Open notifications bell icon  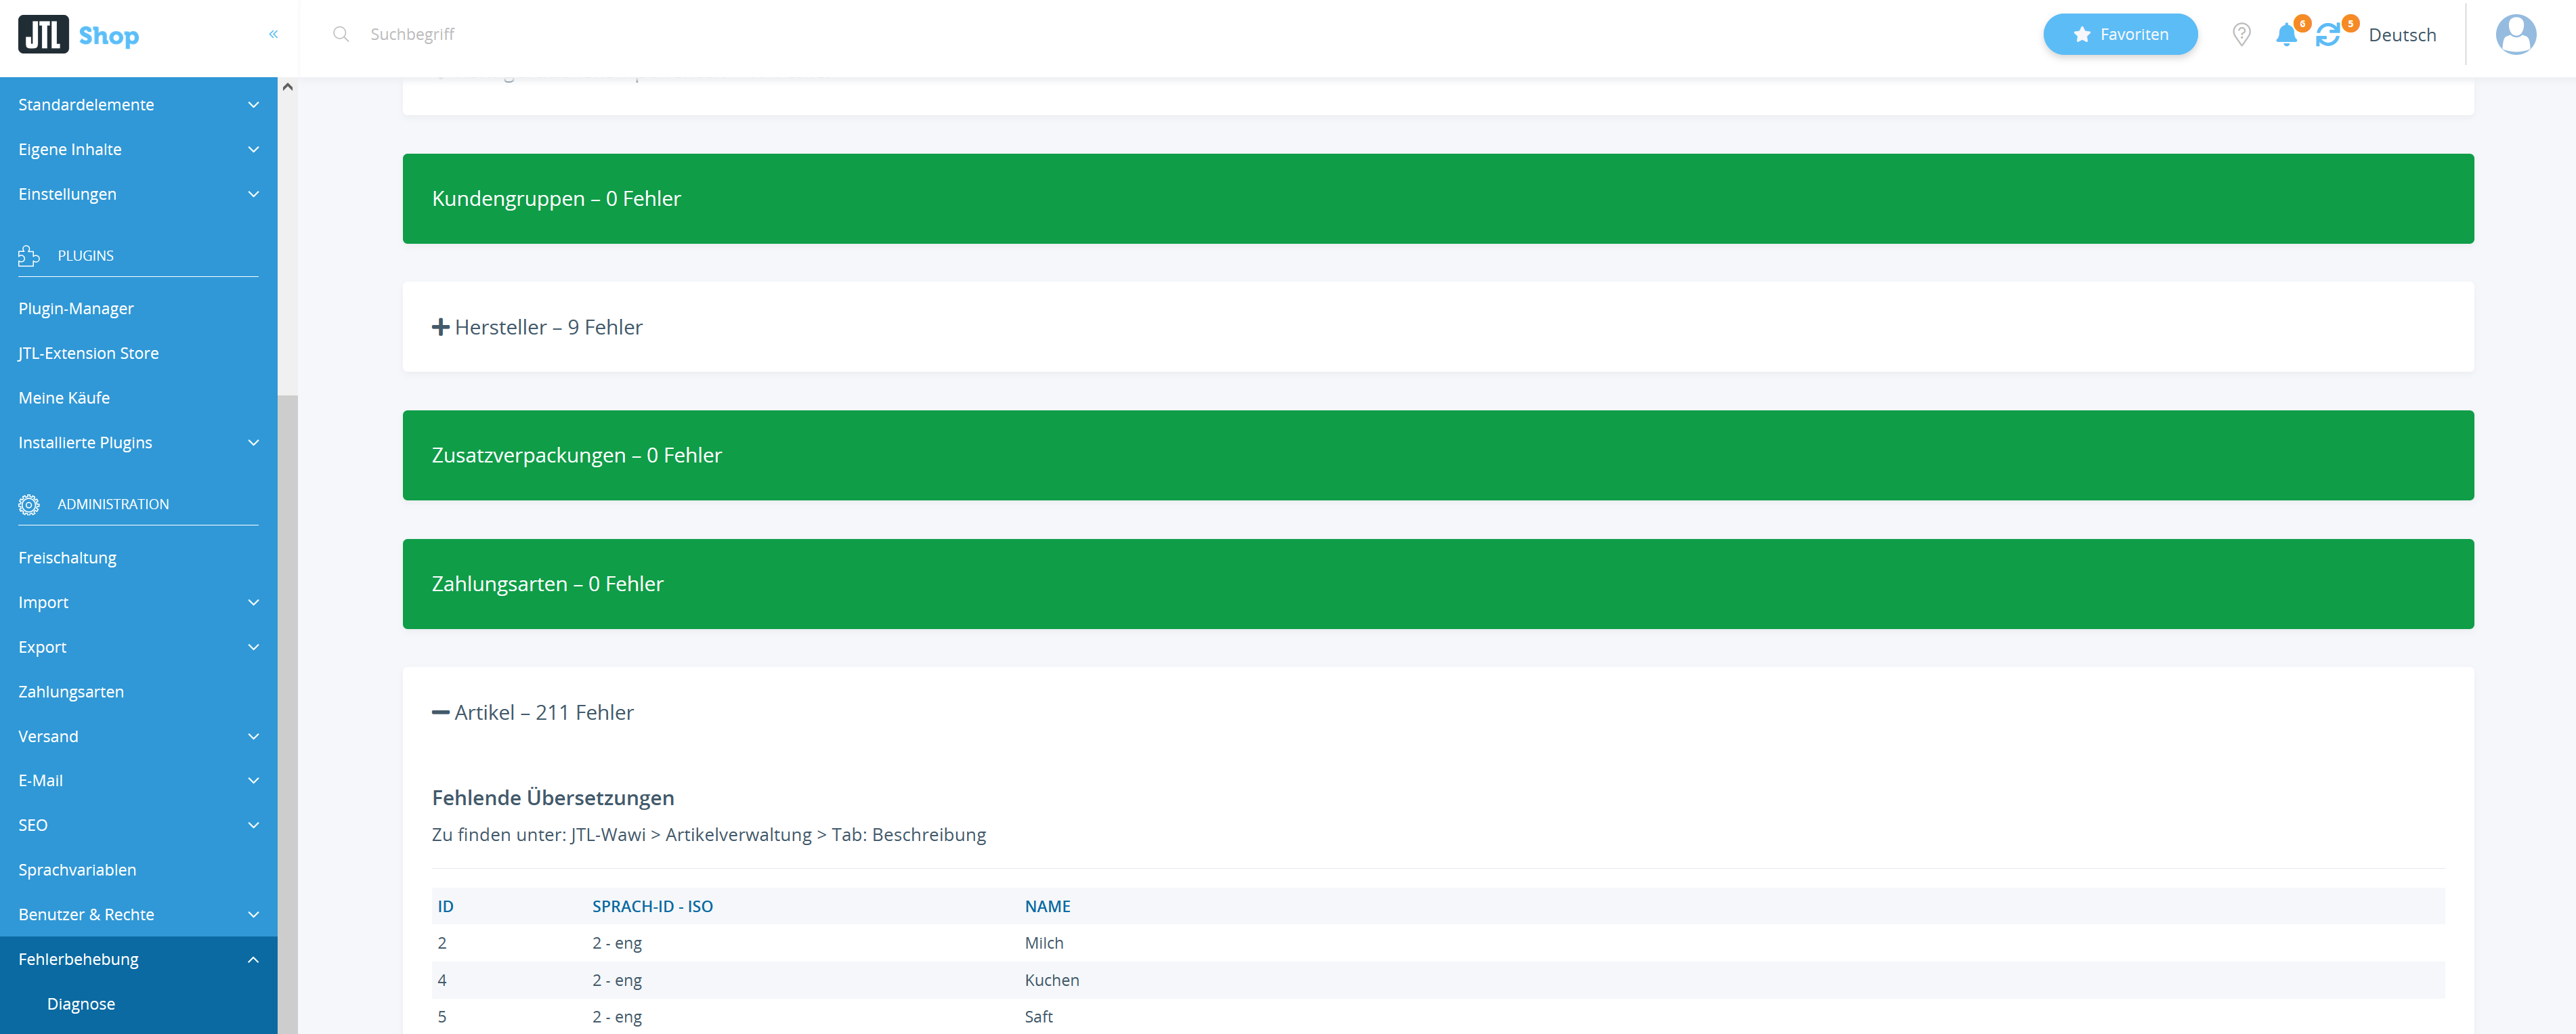click(2285, 35)
